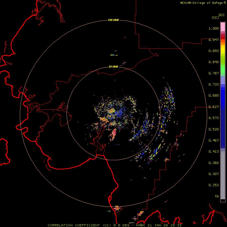Click the 0.733 scale value
This screenshot has height=227, width=227.
[x=214, y=84]
